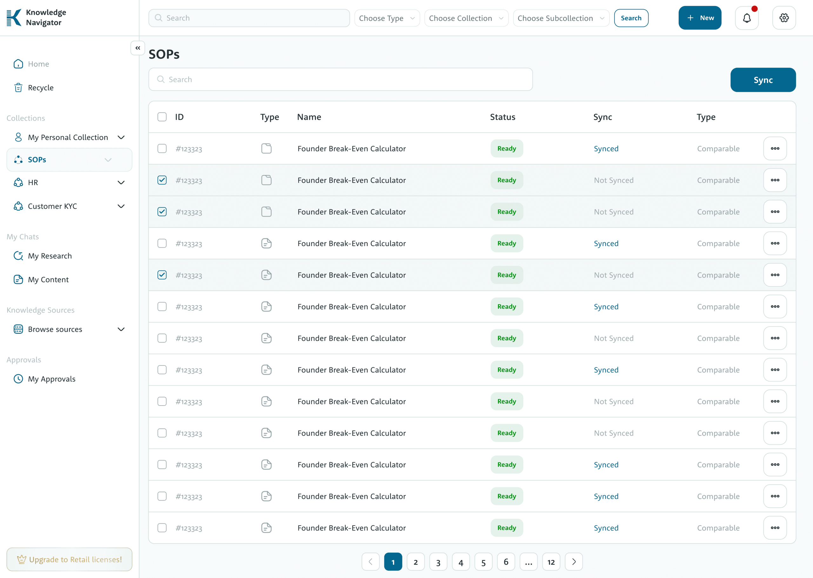Click the file type icon in first row
The width and height of the screenshot is (813, 578).
(x=266, y=148)
